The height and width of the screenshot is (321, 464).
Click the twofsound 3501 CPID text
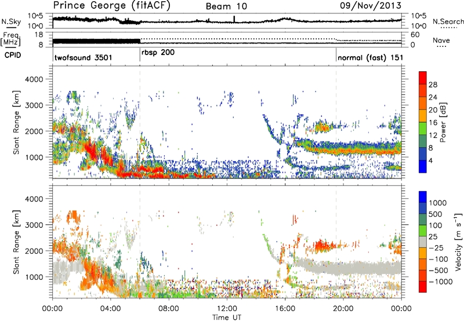pyautogui.click(x=83, y=57)
